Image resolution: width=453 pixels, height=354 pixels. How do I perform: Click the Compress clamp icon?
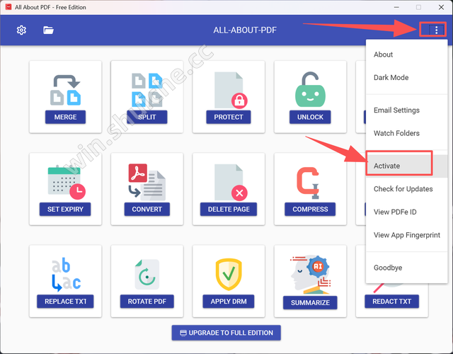[310, 181]
